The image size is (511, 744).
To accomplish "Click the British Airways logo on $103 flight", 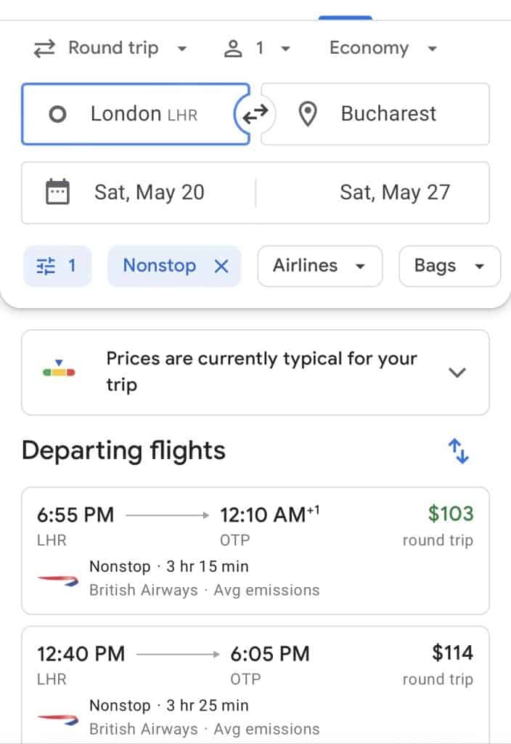I will (x=57, y=578).
